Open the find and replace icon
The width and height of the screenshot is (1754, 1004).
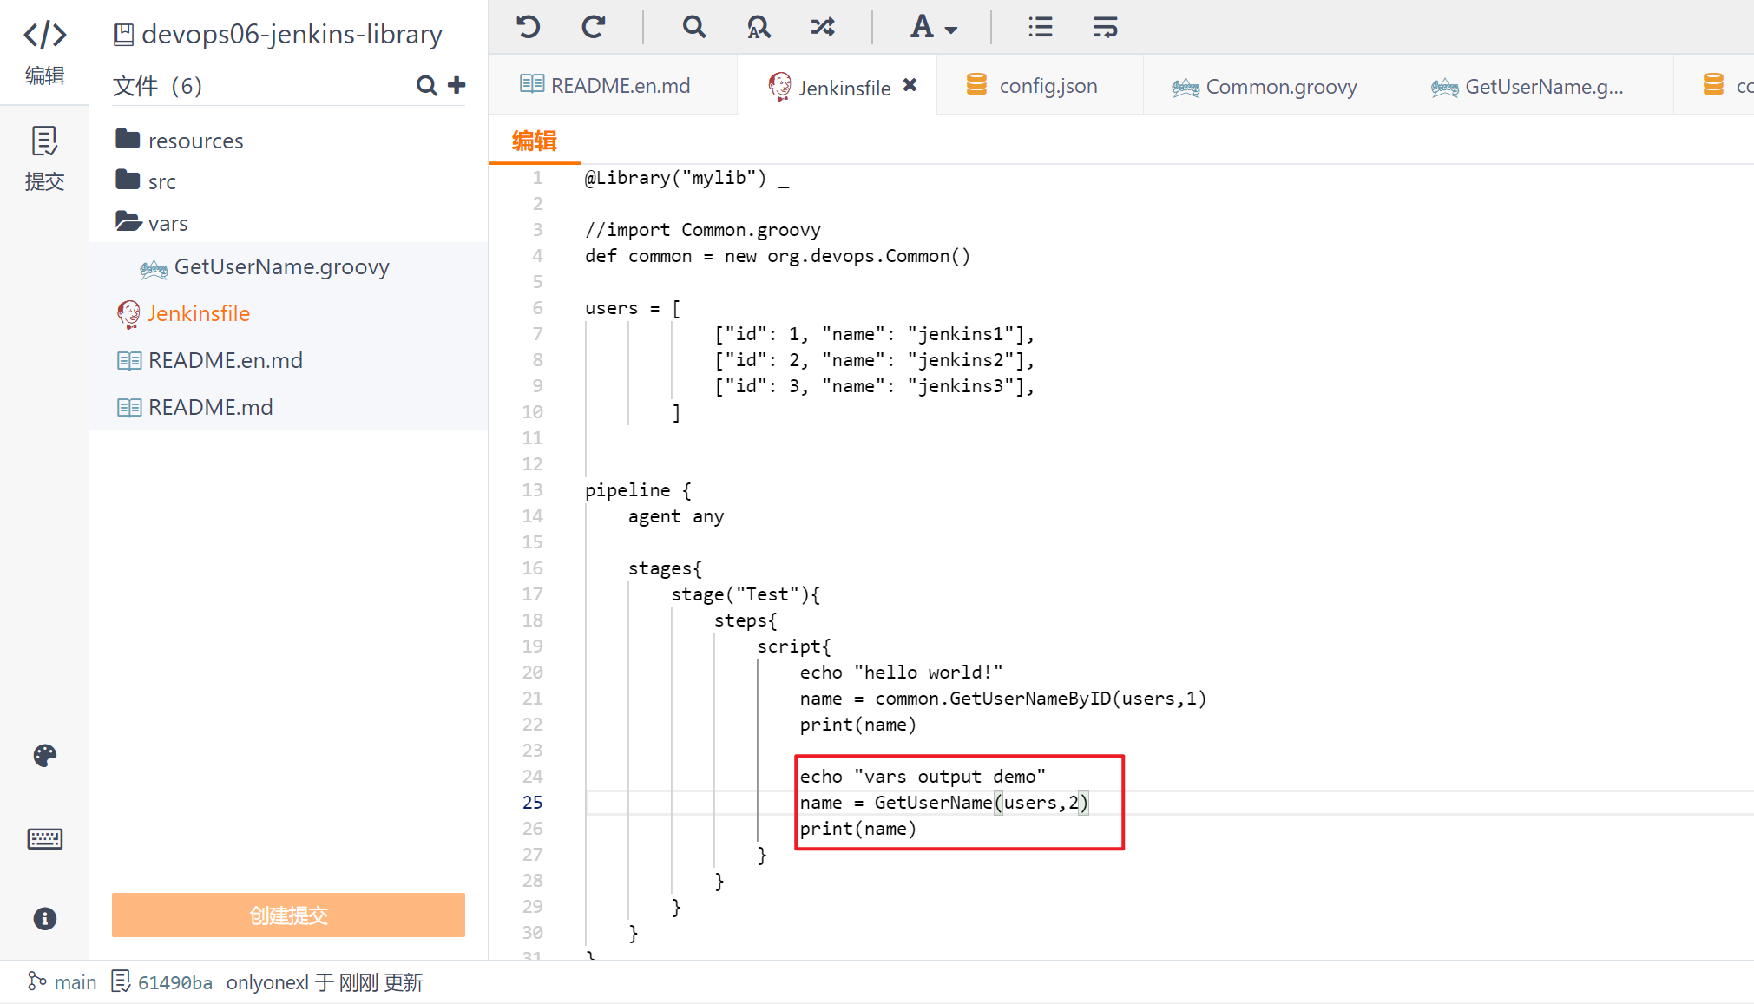[759, 27]
